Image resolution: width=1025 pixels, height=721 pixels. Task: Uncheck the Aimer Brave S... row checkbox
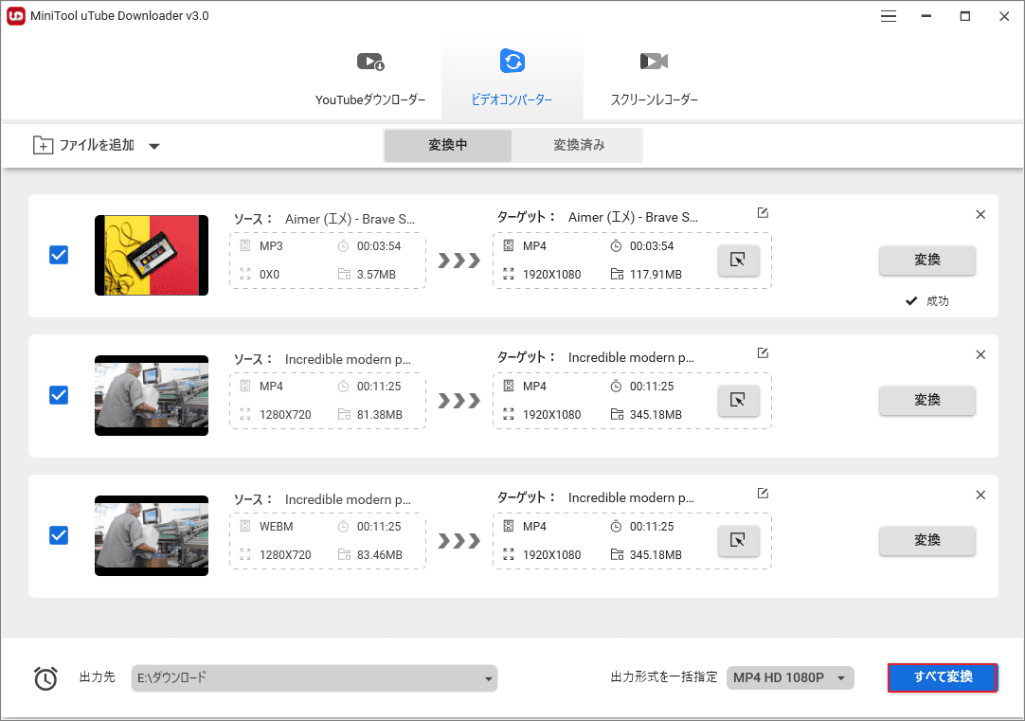coord(59,255)
